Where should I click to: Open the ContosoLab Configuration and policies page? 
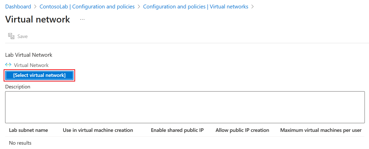pyautogui.click(x=87, y=6)
